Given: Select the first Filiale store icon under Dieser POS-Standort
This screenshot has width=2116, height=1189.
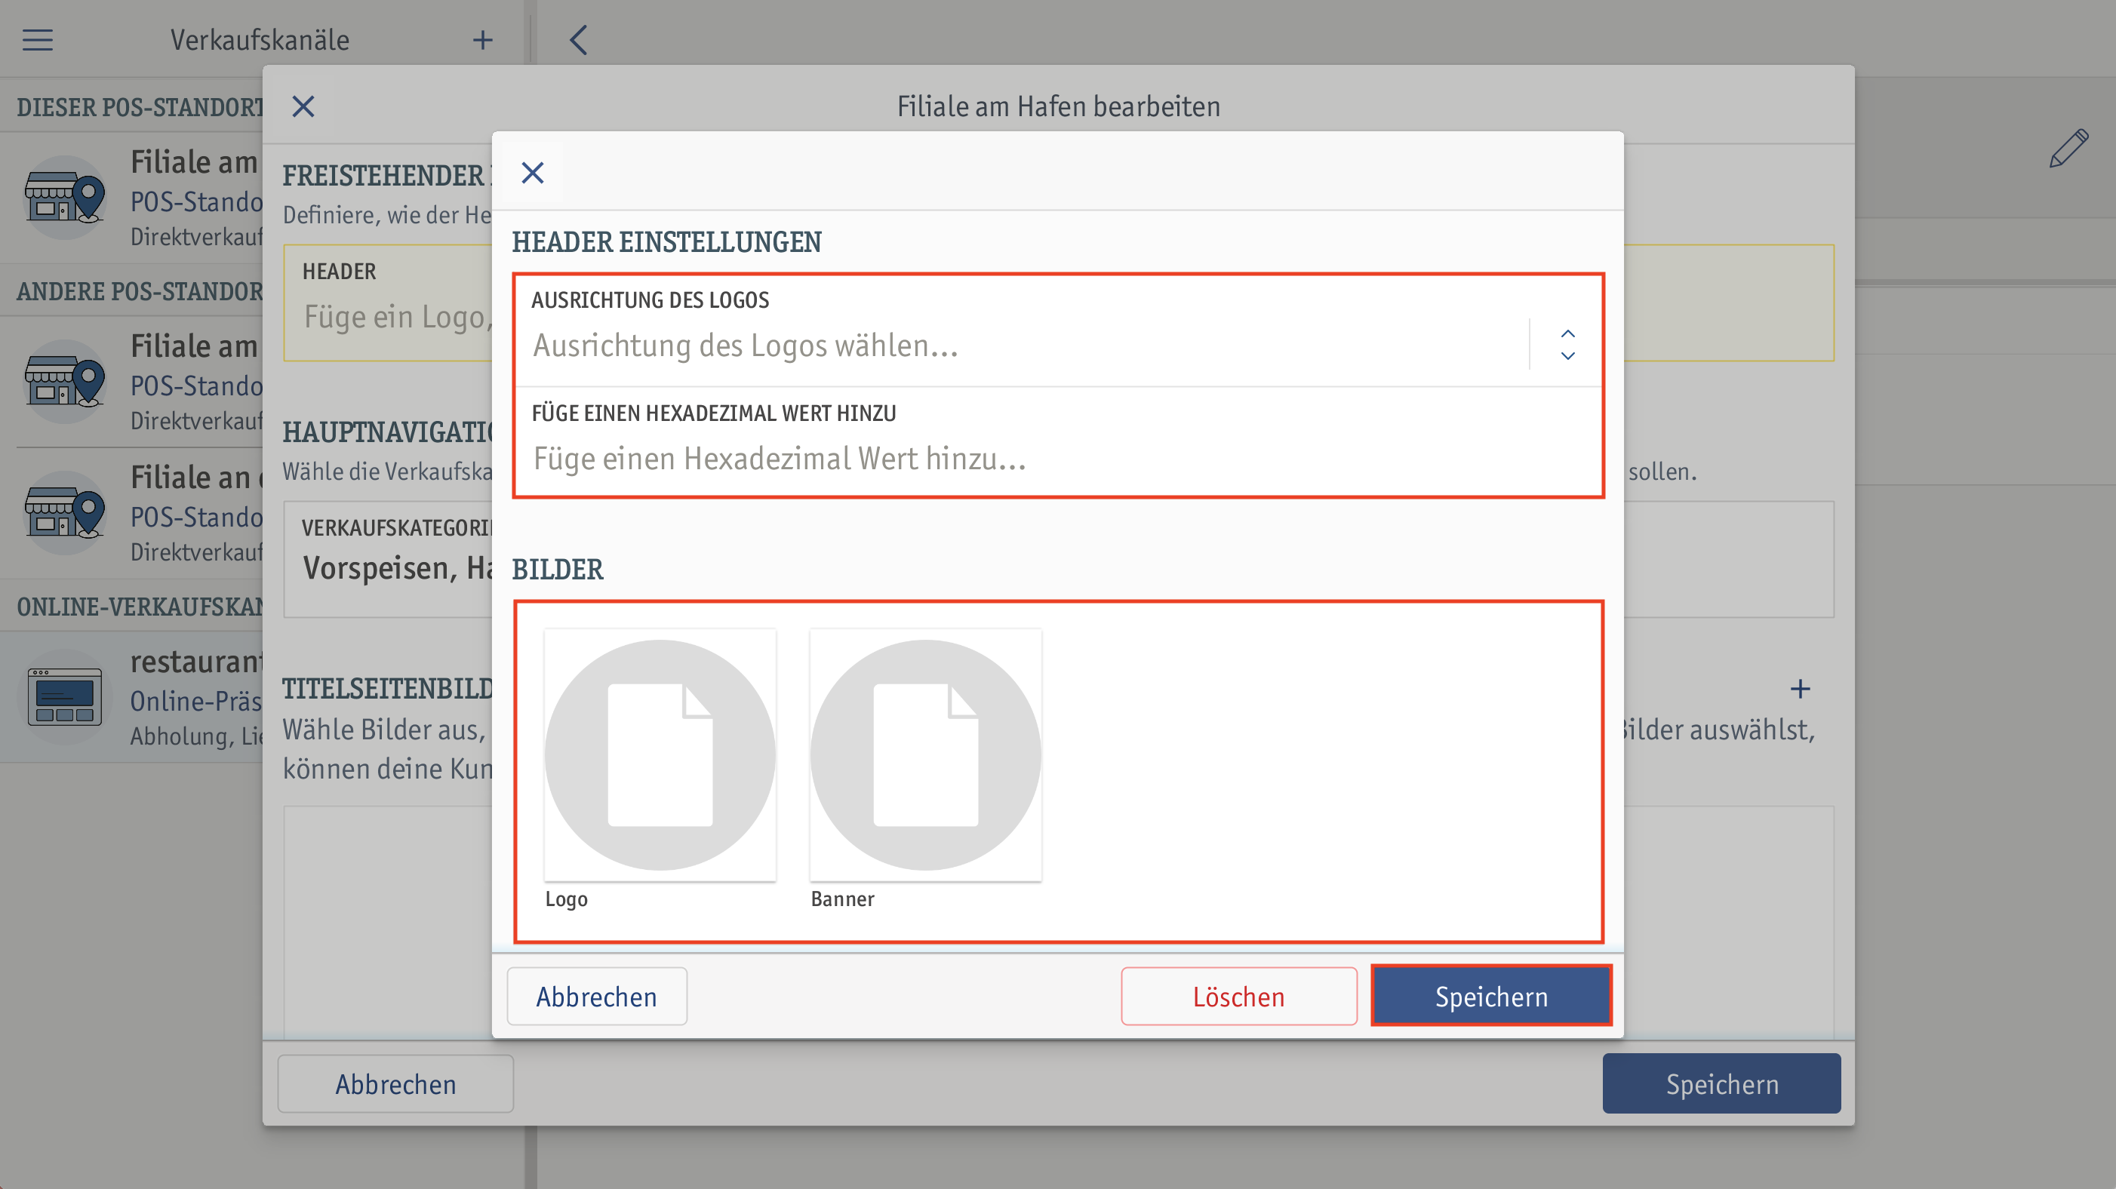Looking at the screenshot, I should point(65,197).
